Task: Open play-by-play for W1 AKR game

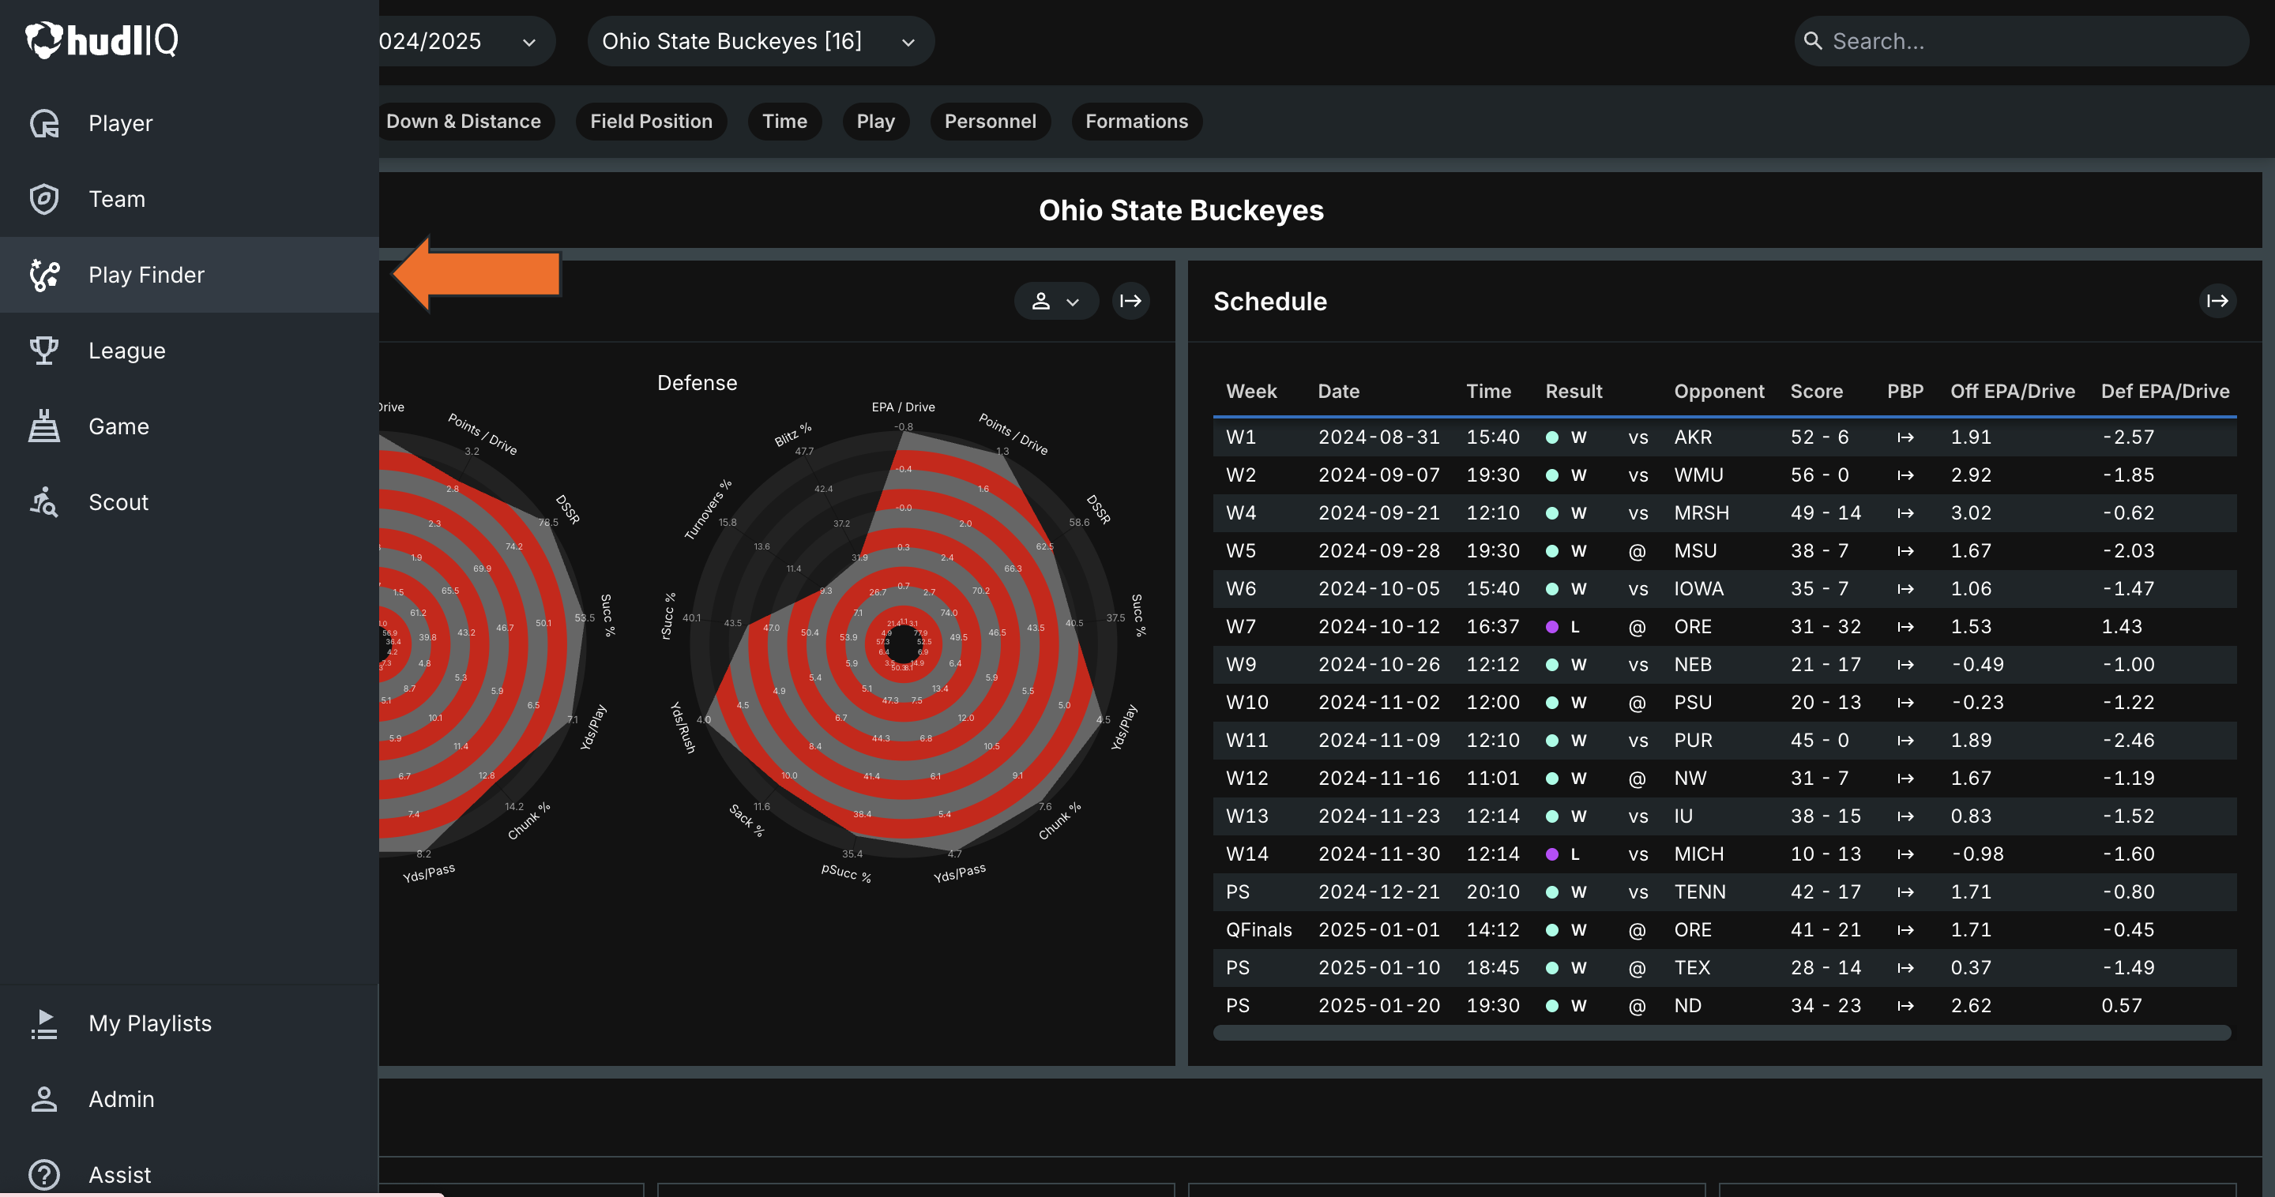Action: click(x=1906, y=437)
